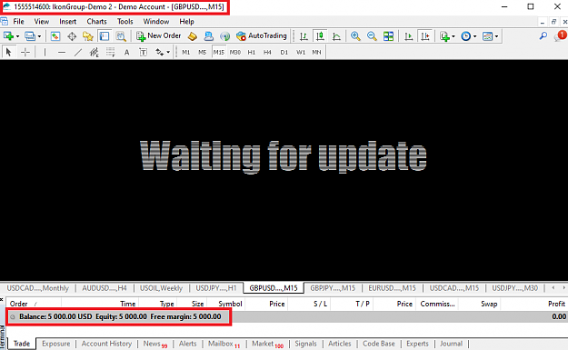The image size is (568, 350).
Task: Tile windows with the grid icon
Action: 388,35
